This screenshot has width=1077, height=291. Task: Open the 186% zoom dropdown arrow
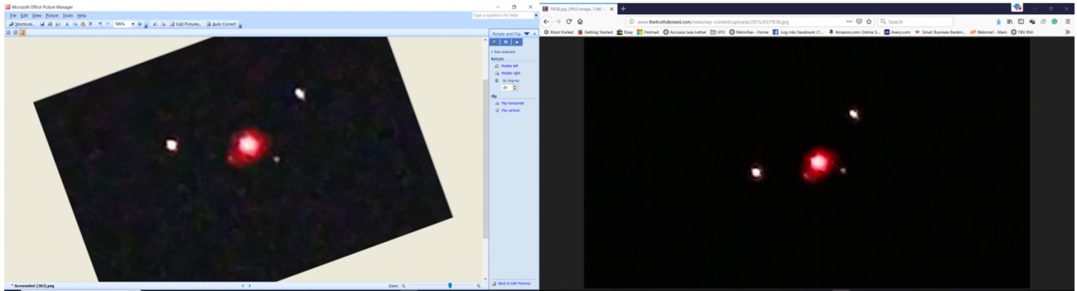click(133, 24)
